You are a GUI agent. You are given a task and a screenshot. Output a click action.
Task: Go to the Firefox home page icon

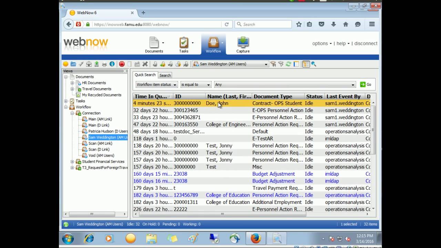[x=346, y=24]
